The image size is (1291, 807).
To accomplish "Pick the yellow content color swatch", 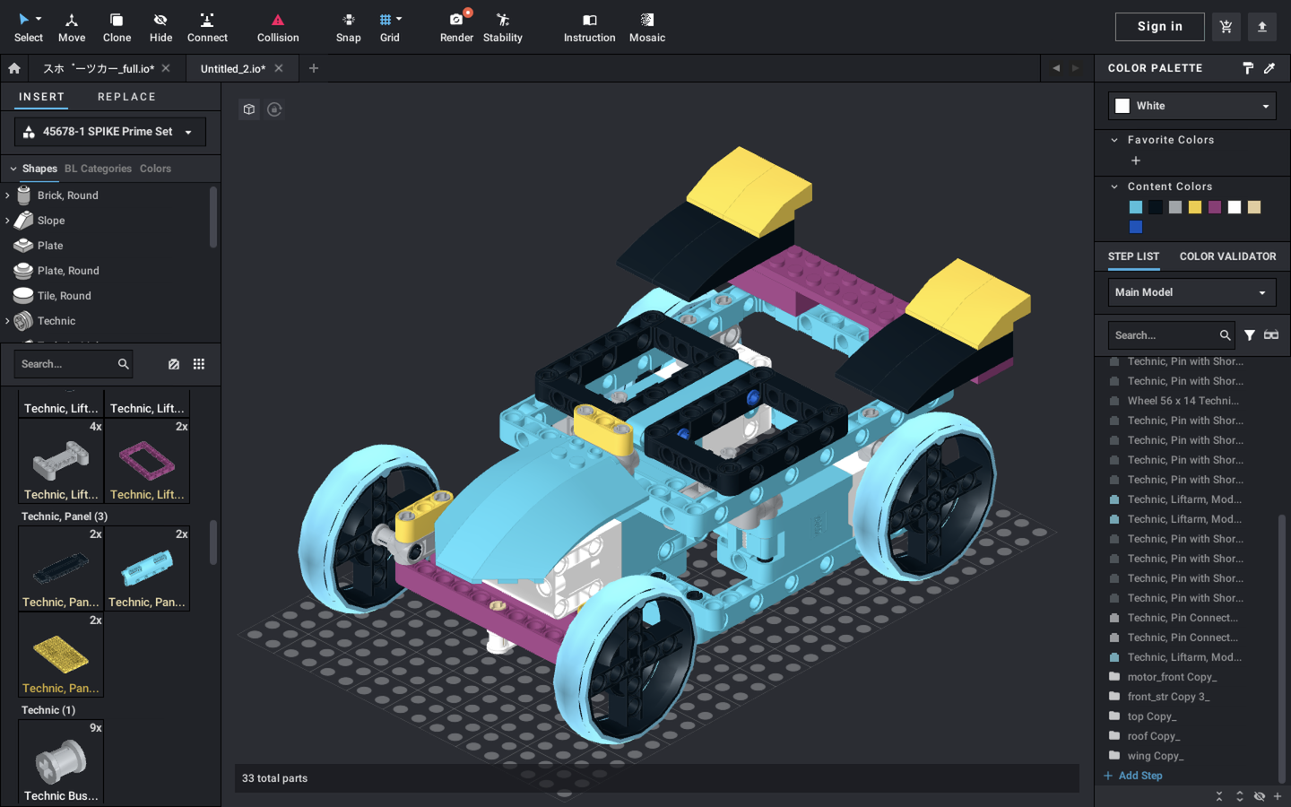I will click(x=1195, y=207).
